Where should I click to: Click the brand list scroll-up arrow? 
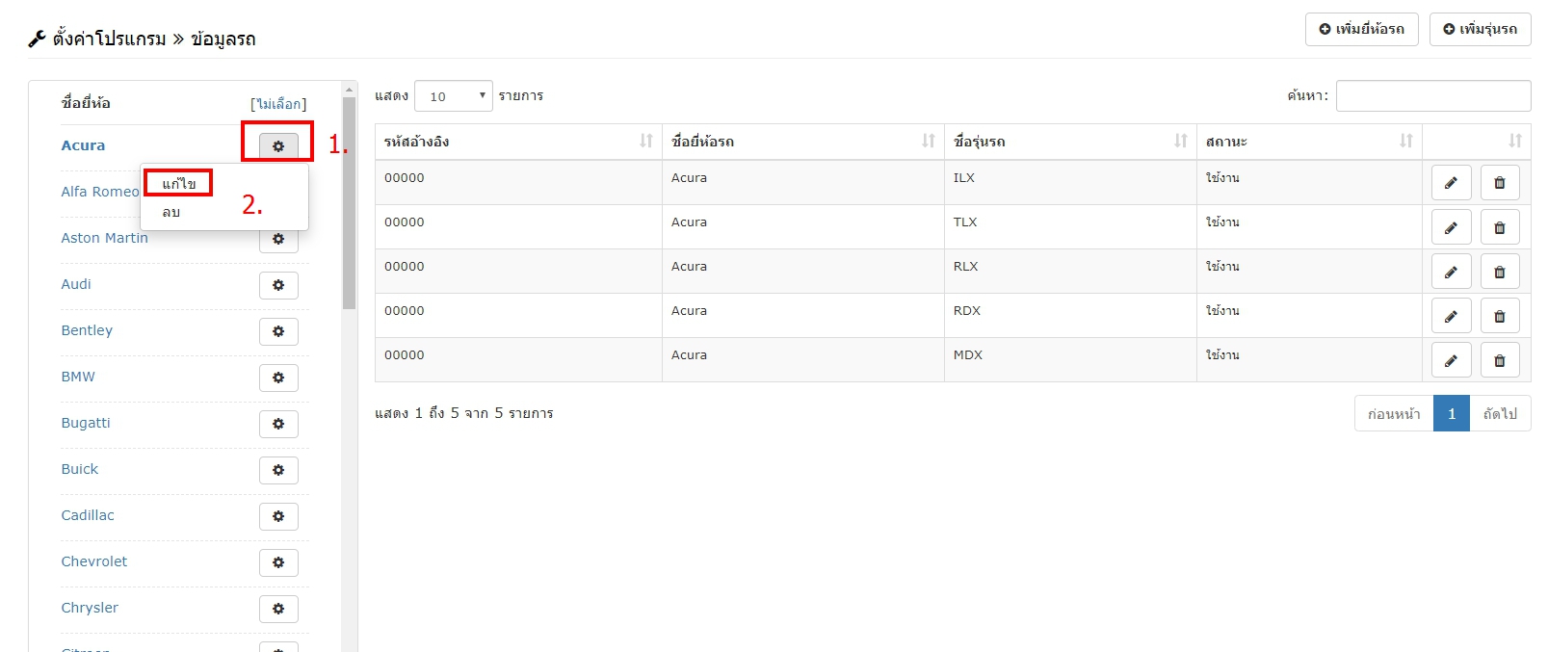(349, 89)
